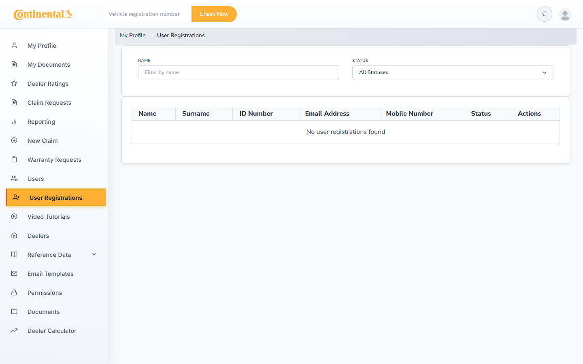Image resolution: width=583 pixels, height=364 pixels.
Task: Click the Video Tutorials play icon
Action: [x=14, y=216]
